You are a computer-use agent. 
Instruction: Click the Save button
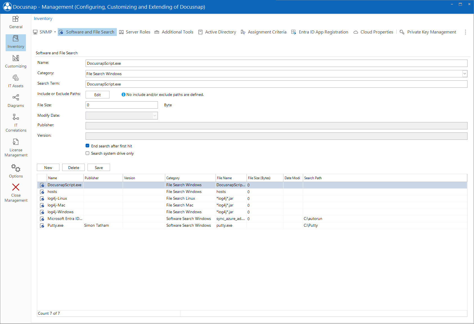coord(99,168)
